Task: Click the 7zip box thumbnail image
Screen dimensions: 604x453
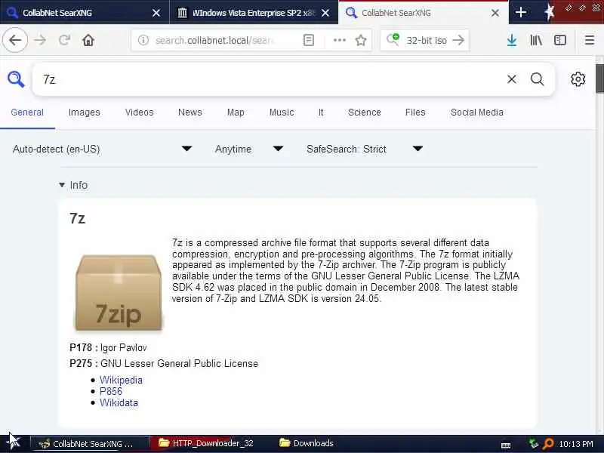Action: pos(119,293)
